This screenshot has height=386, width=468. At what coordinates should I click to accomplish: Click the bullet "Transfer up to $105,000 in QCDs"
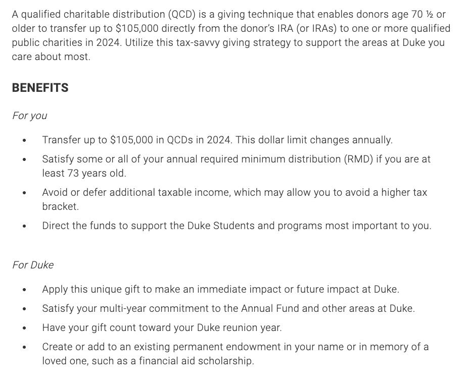(217, 140)
